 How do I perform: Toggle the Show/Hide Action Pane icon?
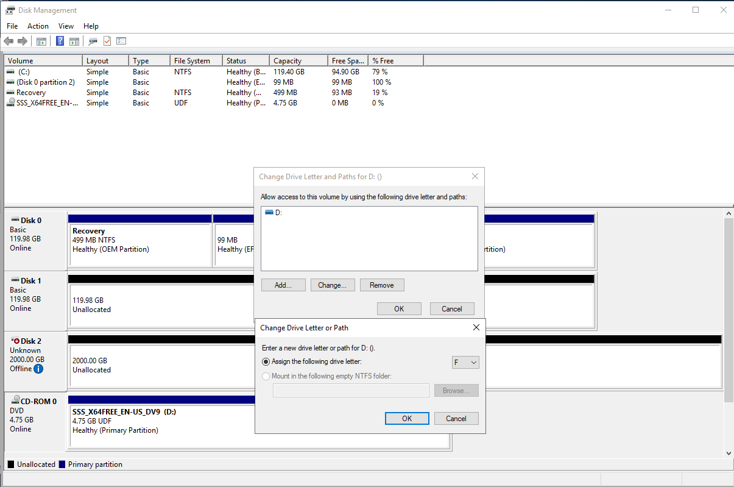[74, 41]
